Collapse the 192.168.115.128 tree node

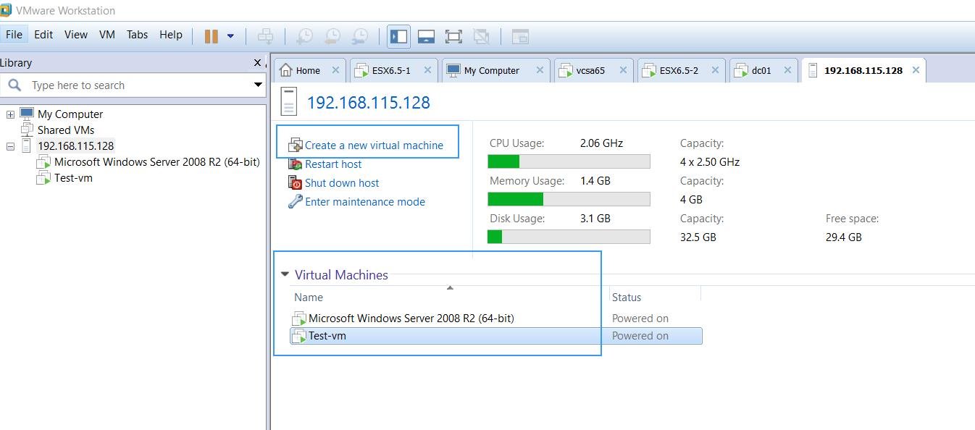coord(10,146)
